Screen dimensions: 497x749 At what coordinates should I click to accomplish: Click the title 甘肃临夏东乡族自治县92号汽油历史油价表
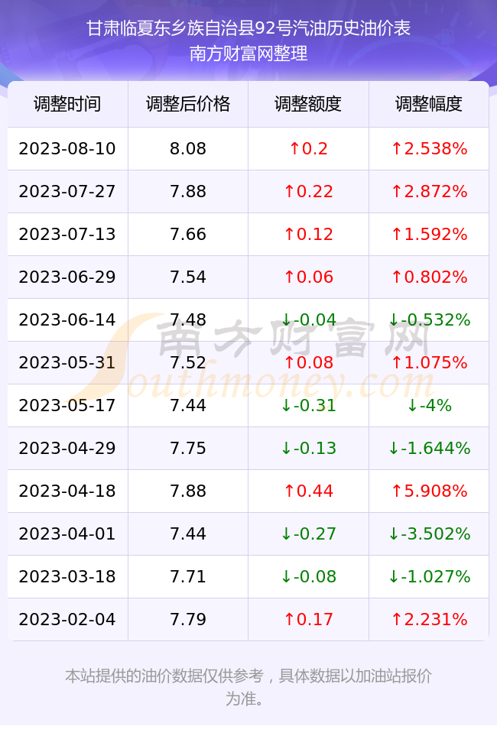(248, 28)
